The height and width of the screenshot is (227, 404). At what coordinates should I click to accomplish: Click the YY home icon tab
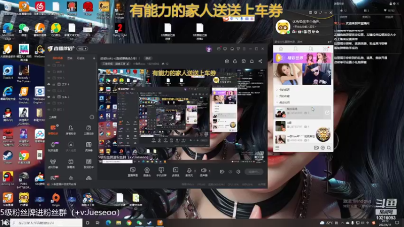pos(281,48)
